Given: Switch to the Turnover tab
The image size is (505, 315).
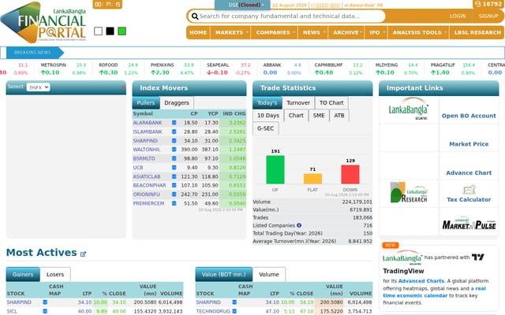Looking at the screenshot, I should tap(298, 103).
